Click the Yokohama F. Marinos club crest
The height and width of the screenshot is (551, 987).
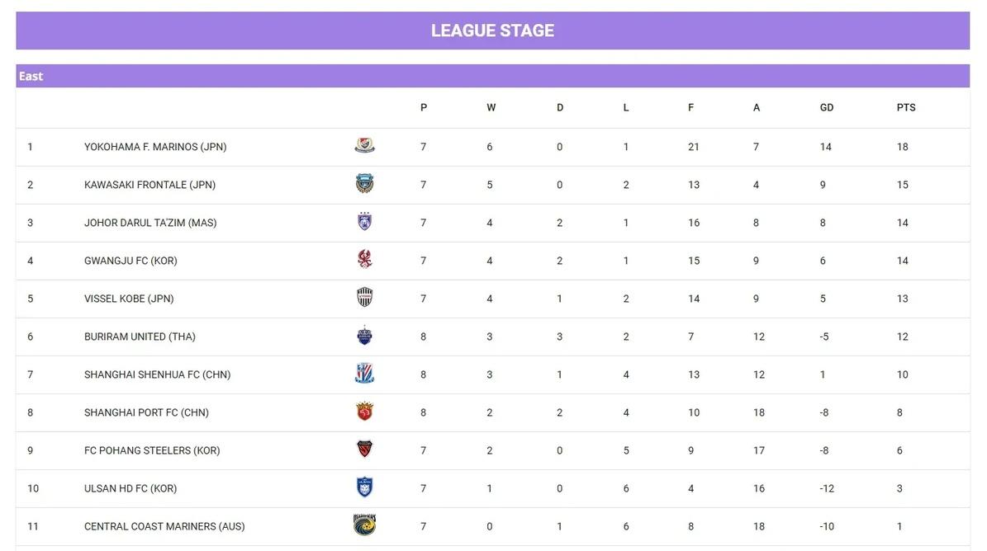tap(364, 146)
